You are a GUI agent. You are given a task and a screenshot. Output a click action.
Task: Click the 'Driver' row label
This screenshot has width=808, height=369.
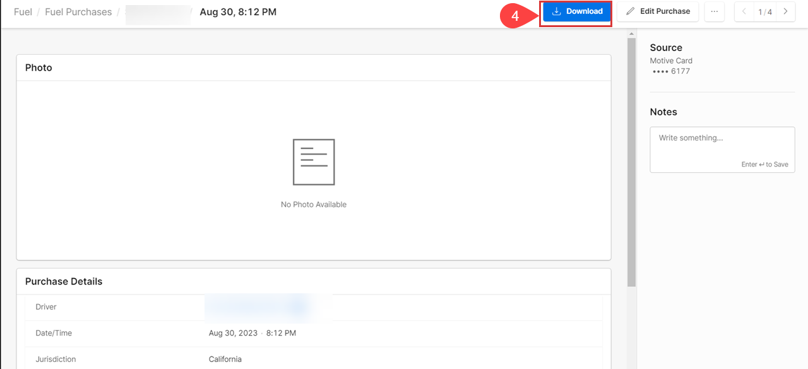coord(46,307)
